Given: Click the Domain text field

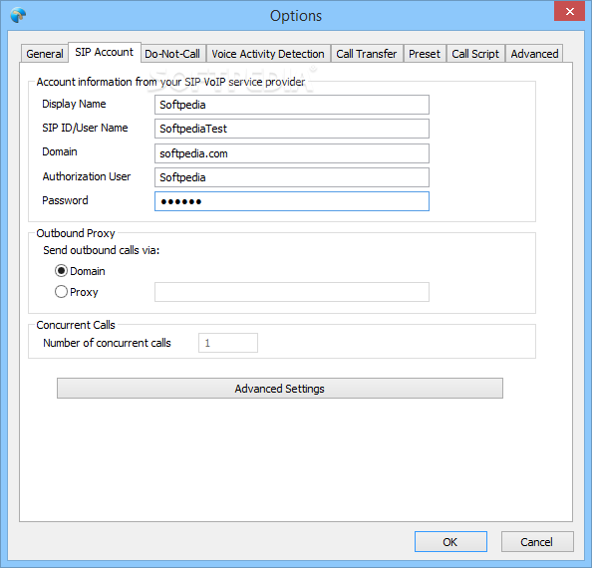Looking at the screenshot, I should [x=292, y=153].
